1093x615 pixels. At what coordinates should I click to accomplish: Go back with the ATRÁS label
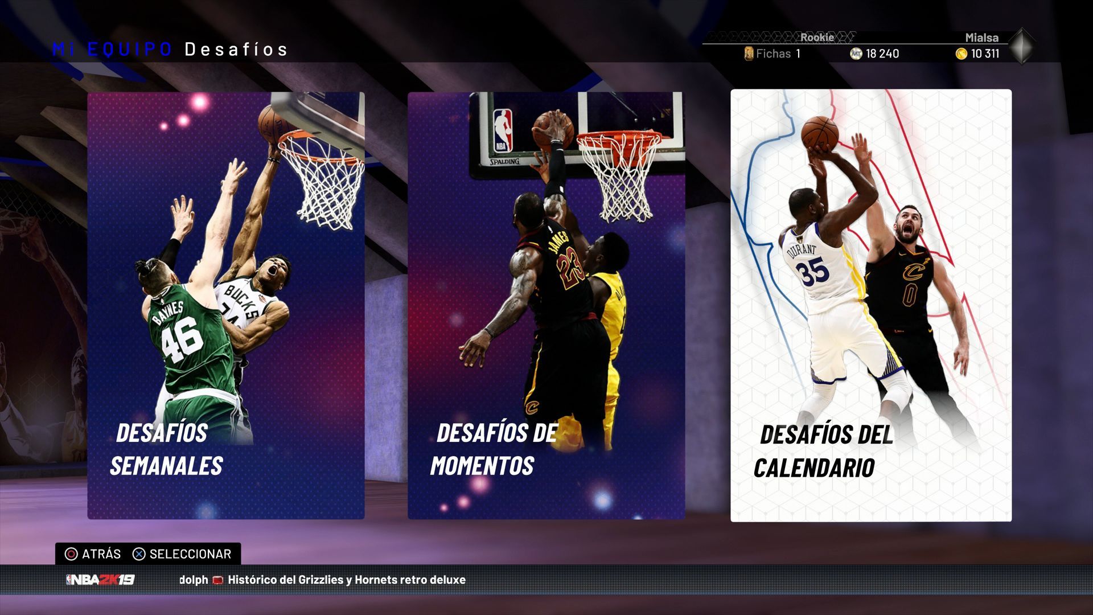point(101,554)
